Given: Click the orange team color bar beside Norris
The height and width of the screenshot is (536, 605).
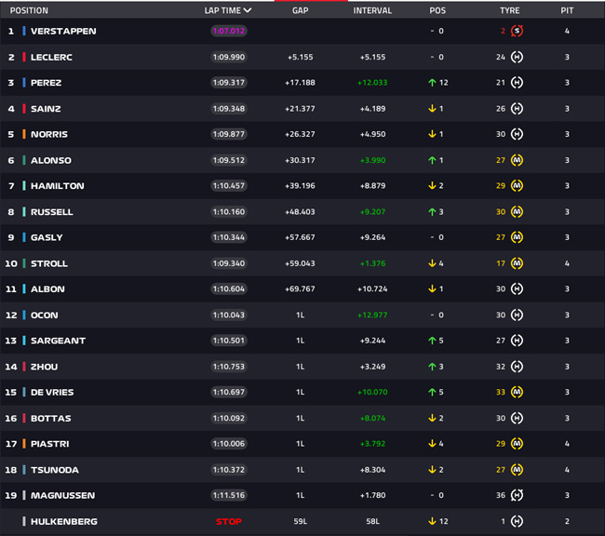Looking at the screenshot, I should (x=24, y=134).
